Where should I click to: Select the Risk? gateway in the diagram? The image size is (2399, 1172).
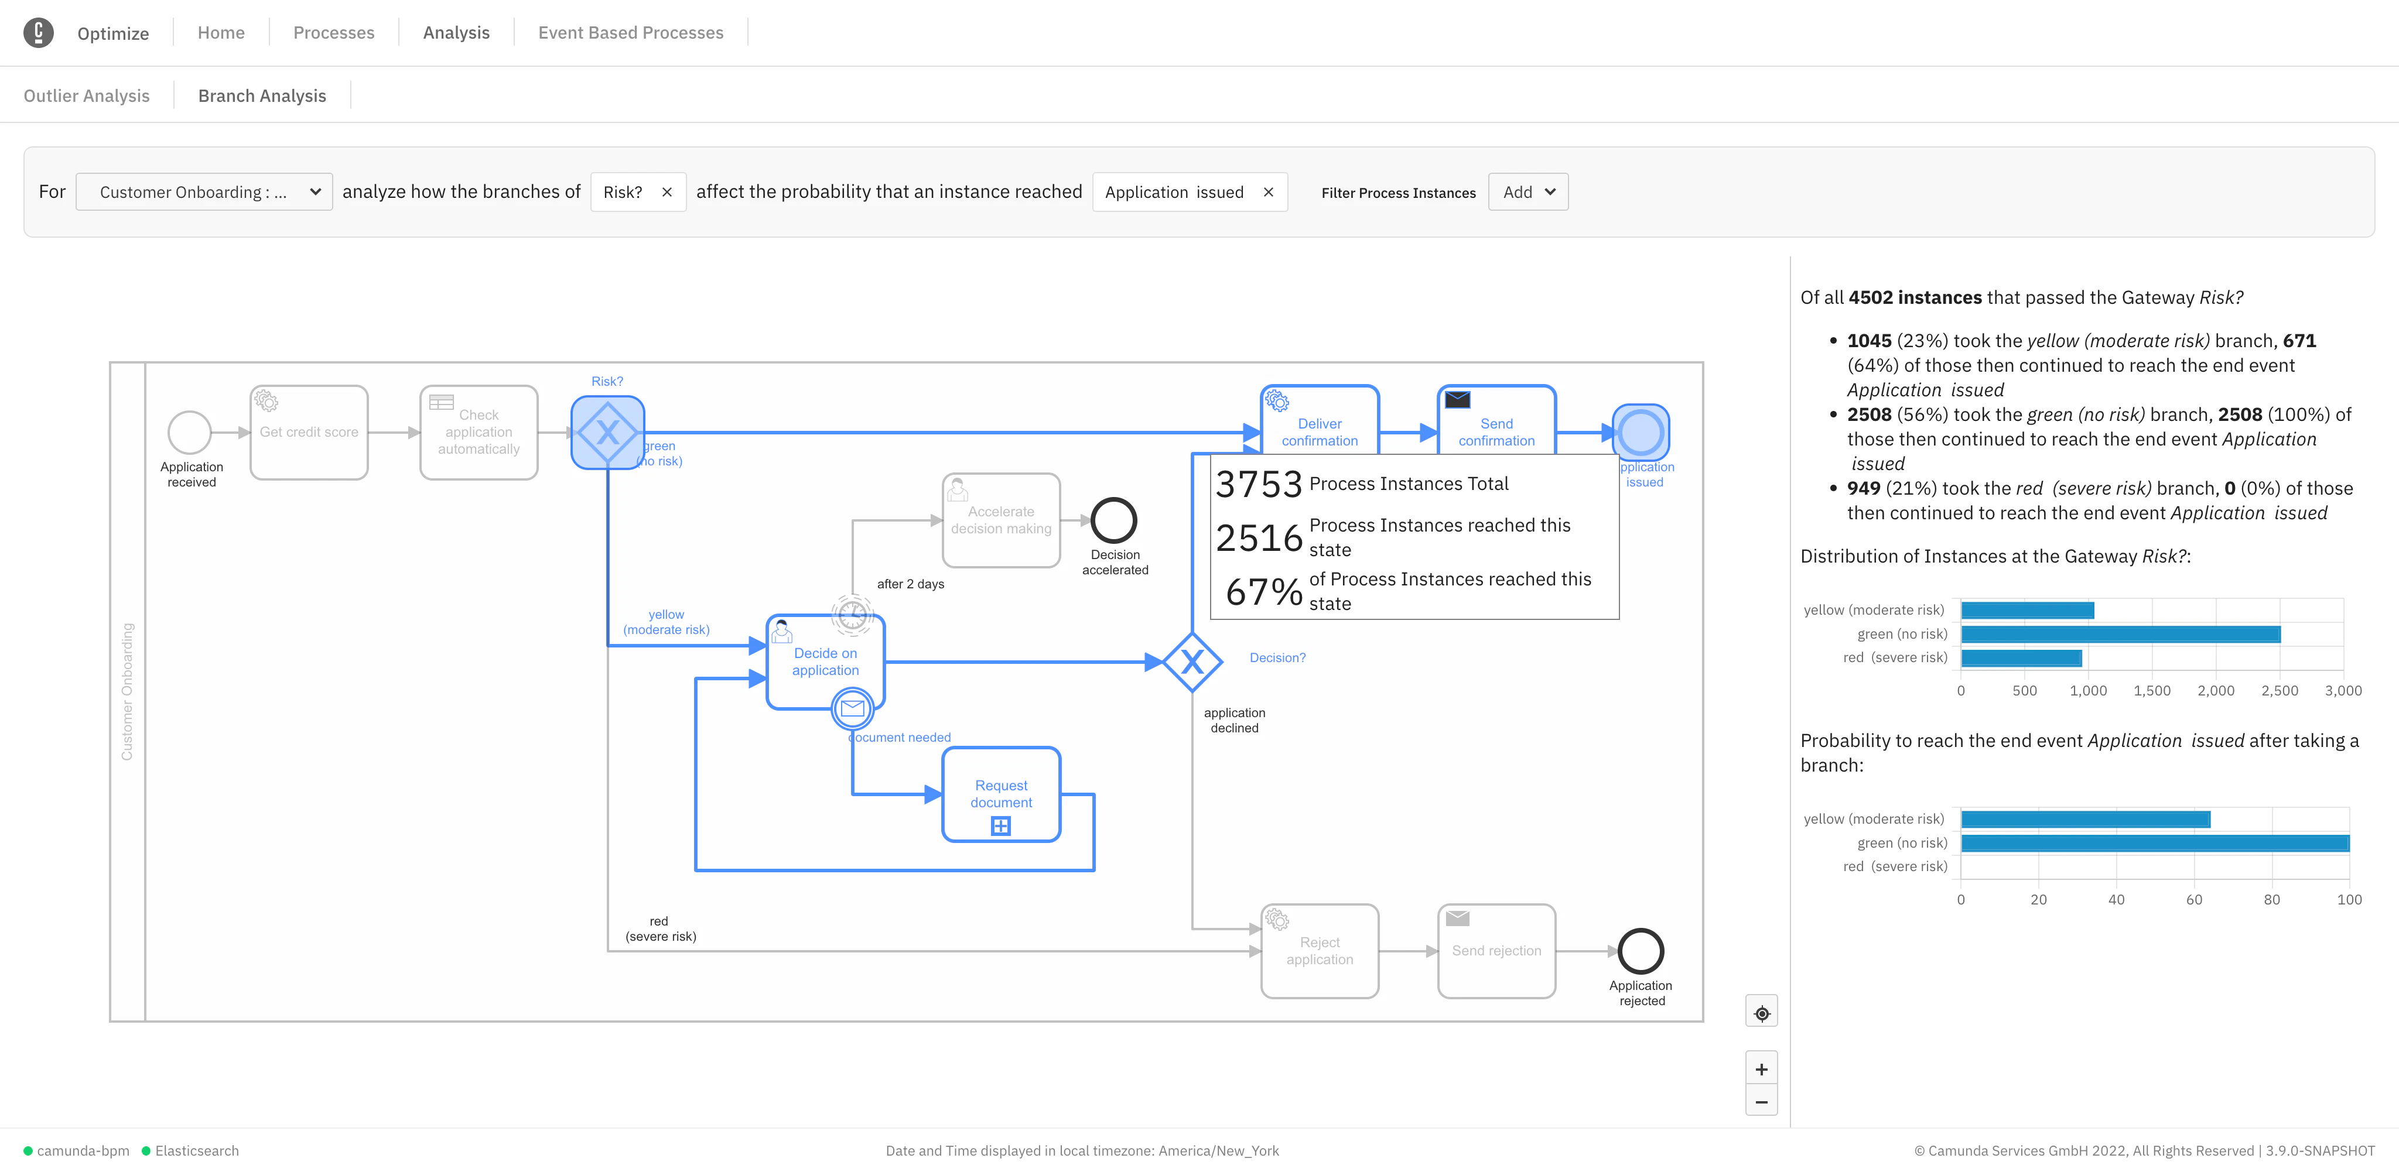point(607,432)
